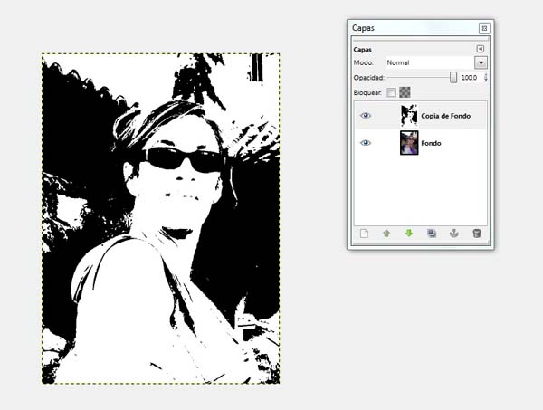Toggle lock pixels checkbox
The width and height of the screenshot is (543, 410).
[391, 92]
